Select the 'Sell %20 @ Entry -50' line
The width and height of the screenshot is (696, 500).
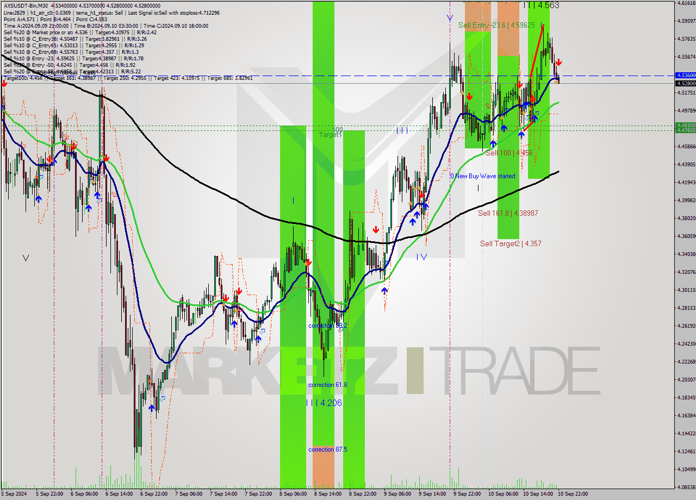(x=69, y=65)
